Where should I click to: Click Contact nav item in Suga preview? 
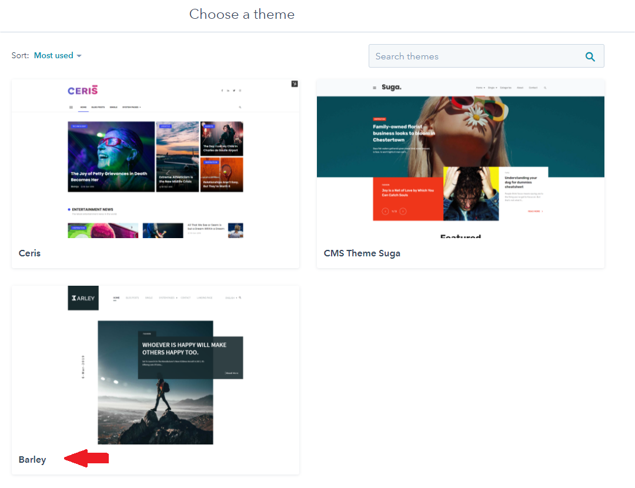[533, 88]
